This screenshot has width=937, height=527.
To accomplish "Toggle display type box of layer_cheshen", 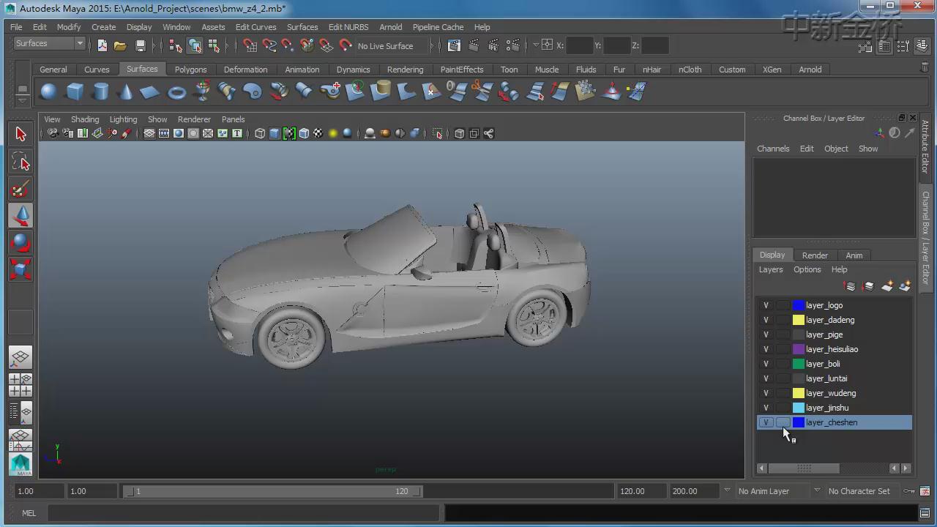I will pyautogui.click(x=783, y=422).
